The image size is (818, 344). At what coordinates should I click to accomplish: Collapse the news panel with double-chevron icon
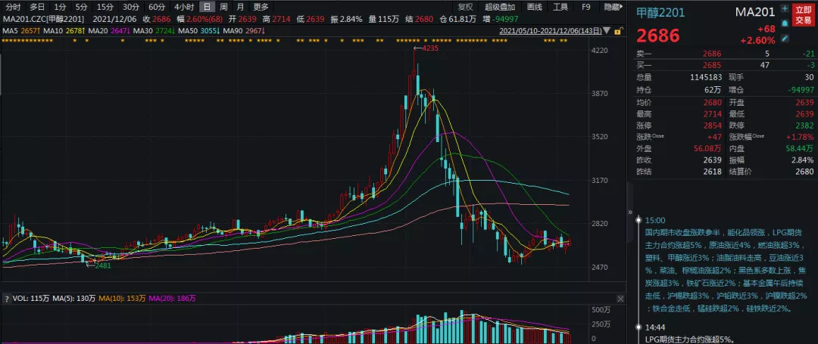coord(629,212)
